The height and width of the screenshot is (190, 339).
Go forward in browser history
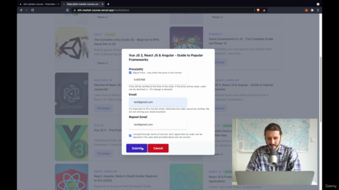pos(26,10)
